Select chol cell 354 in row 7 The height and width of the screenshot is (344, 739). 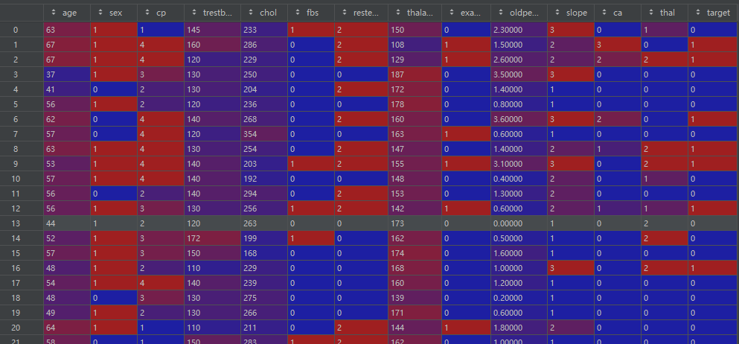click(x=264, y=134)
